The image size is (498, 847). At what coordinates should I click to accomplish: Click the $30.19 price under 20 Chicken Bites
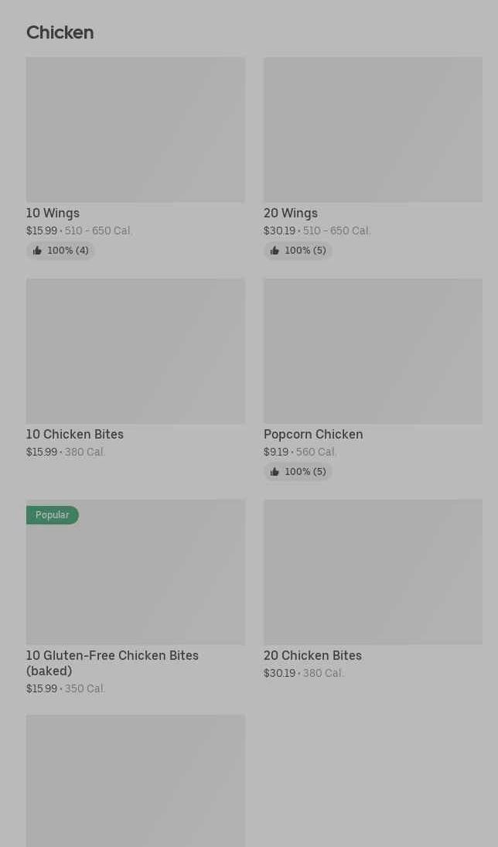pyautogui.click(x=279, y=674)
